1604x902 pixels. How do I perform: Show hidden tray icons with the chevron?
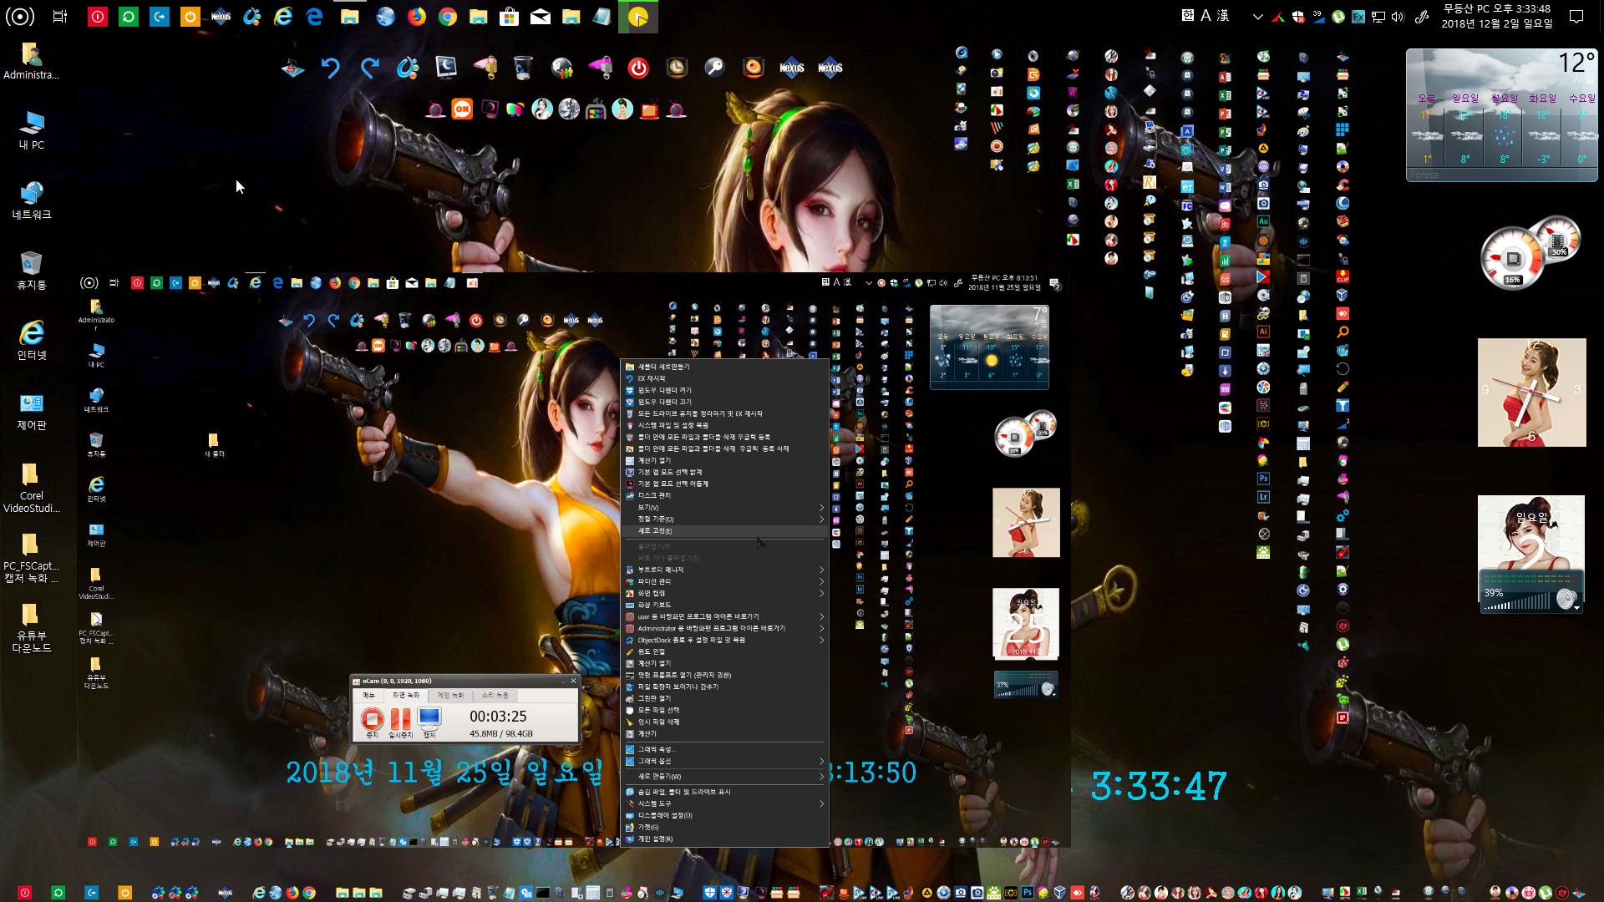(x=1257, y=17)
